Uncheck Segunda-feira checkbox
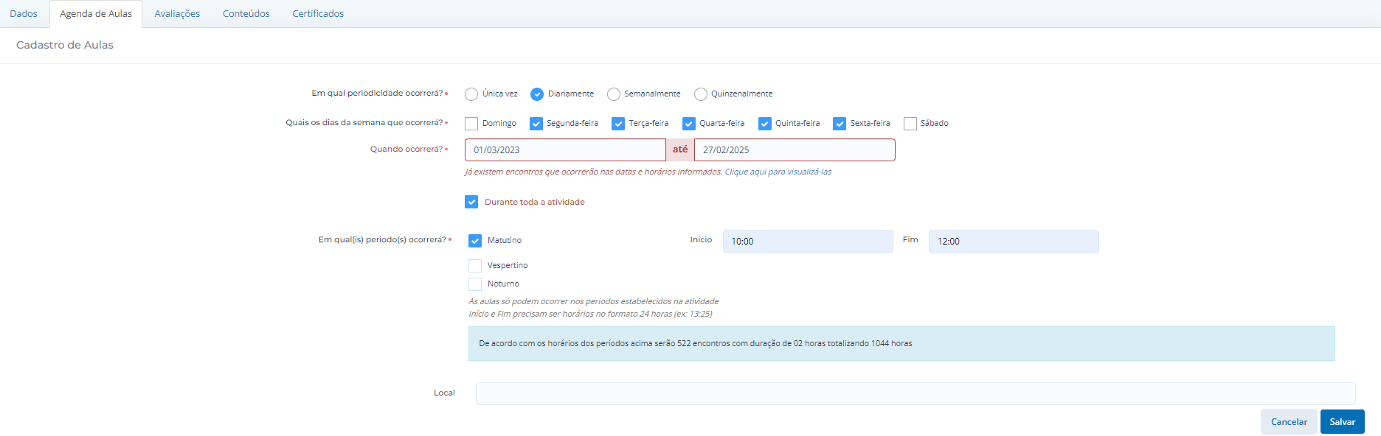The height and width of the screenshot is (436, 1381). [536, 124]
